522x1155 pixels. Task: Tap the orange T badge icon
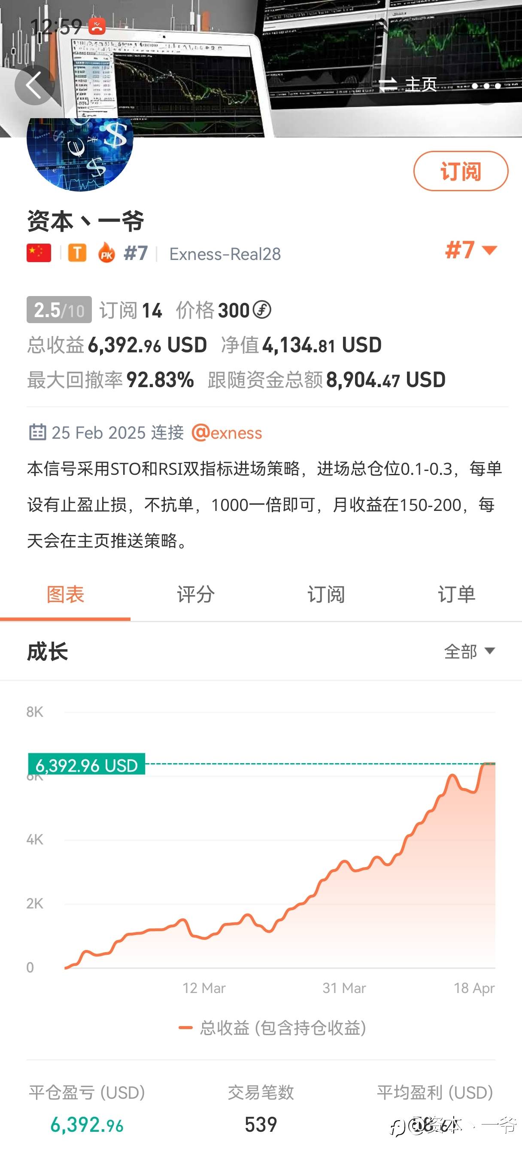77,254
